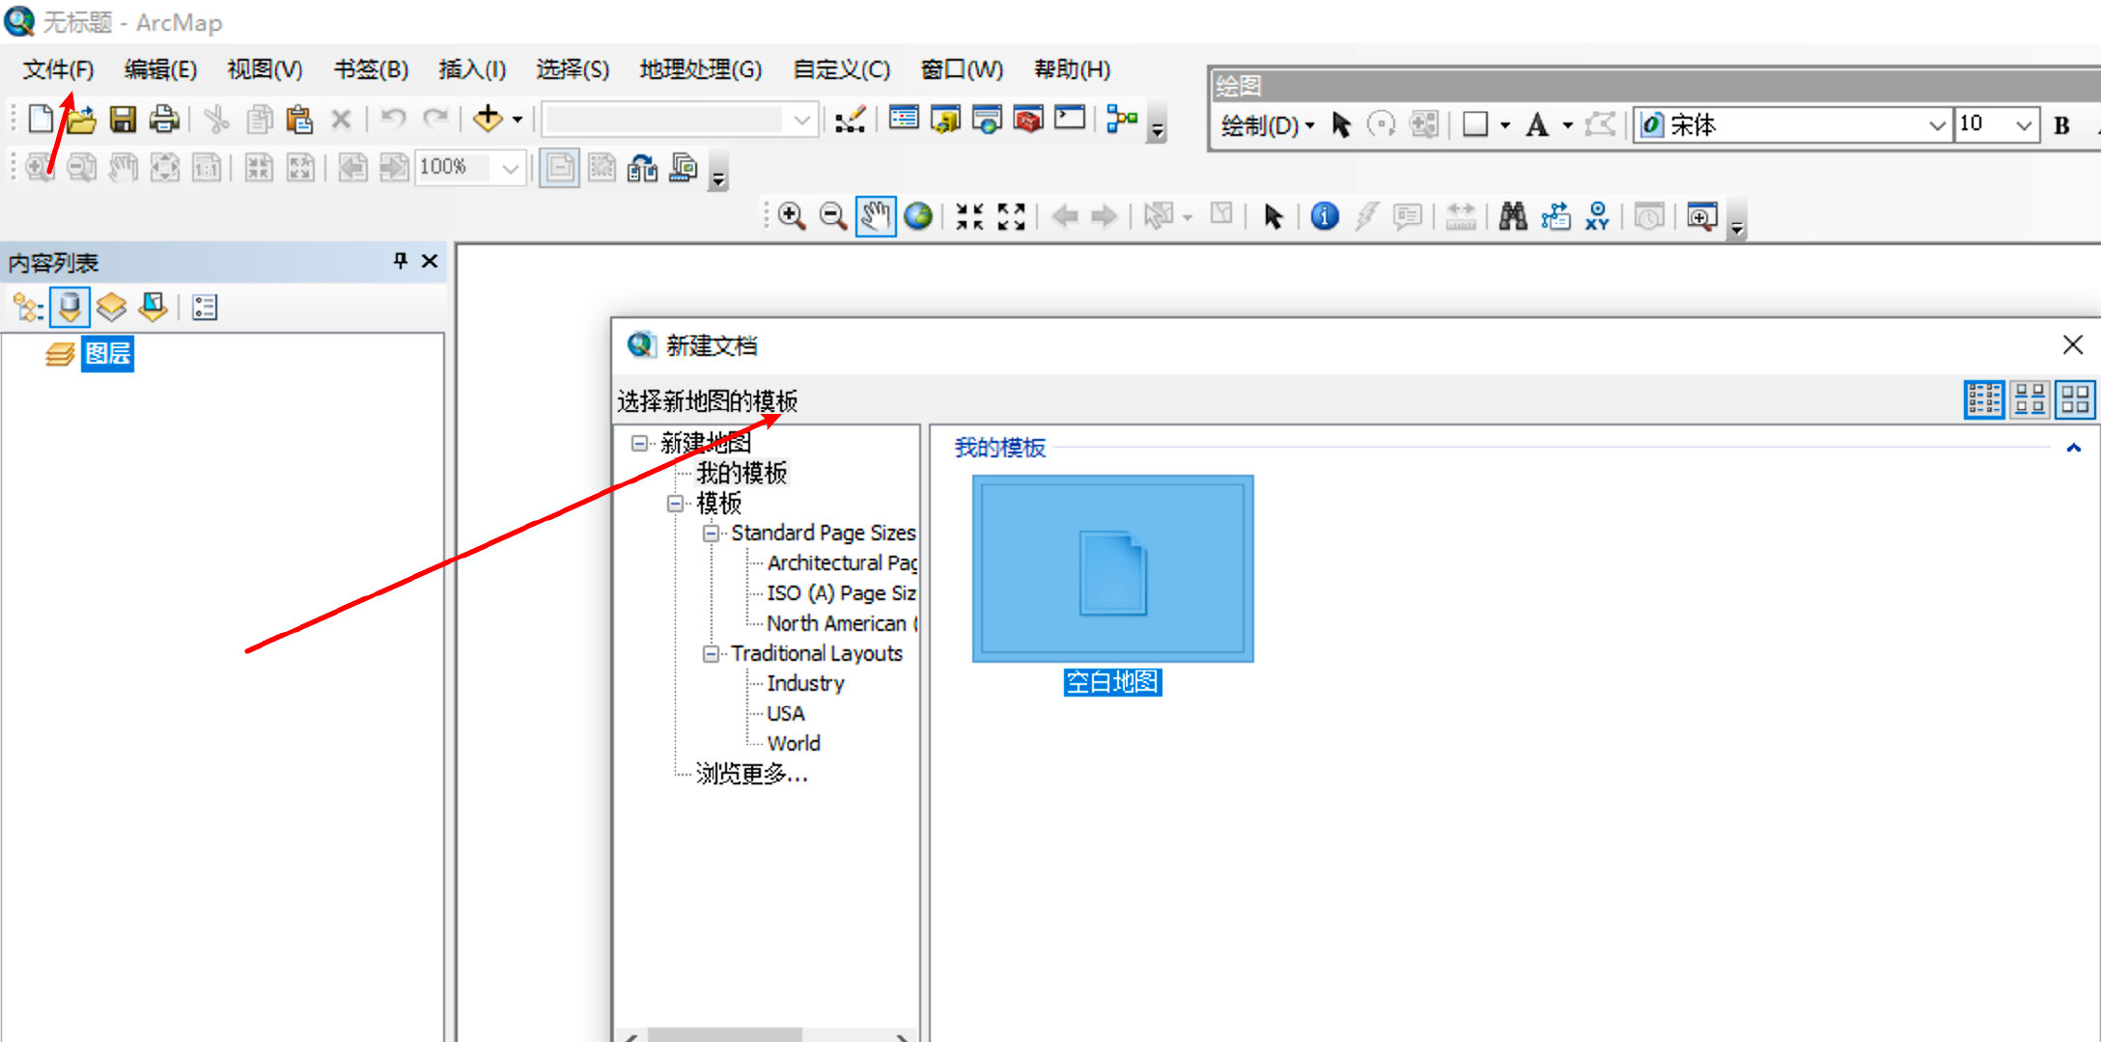
Task: Click the Add Data icon
Action: point(488,120)
